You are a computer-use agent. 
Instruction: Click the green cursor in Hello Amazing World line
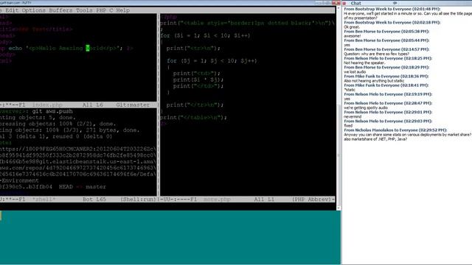(88, 48)
